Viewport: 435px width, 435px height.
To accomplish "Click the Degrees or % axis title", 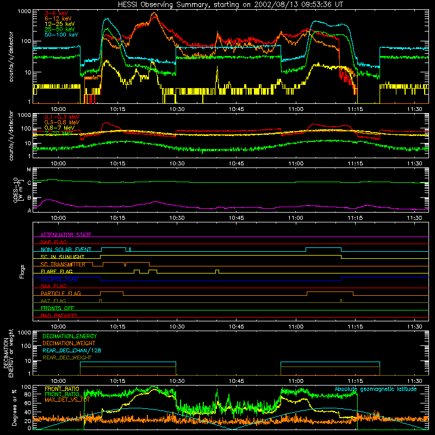I will pyautogui.click(x=14, y=407).
